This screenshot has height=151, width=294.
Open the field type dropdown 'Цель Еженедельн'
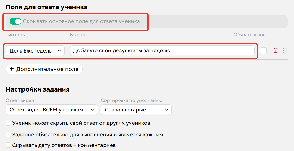(x=35, y=51)
